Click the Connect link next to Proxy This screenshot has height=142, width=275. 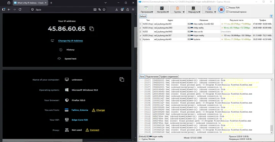(95, 130)
